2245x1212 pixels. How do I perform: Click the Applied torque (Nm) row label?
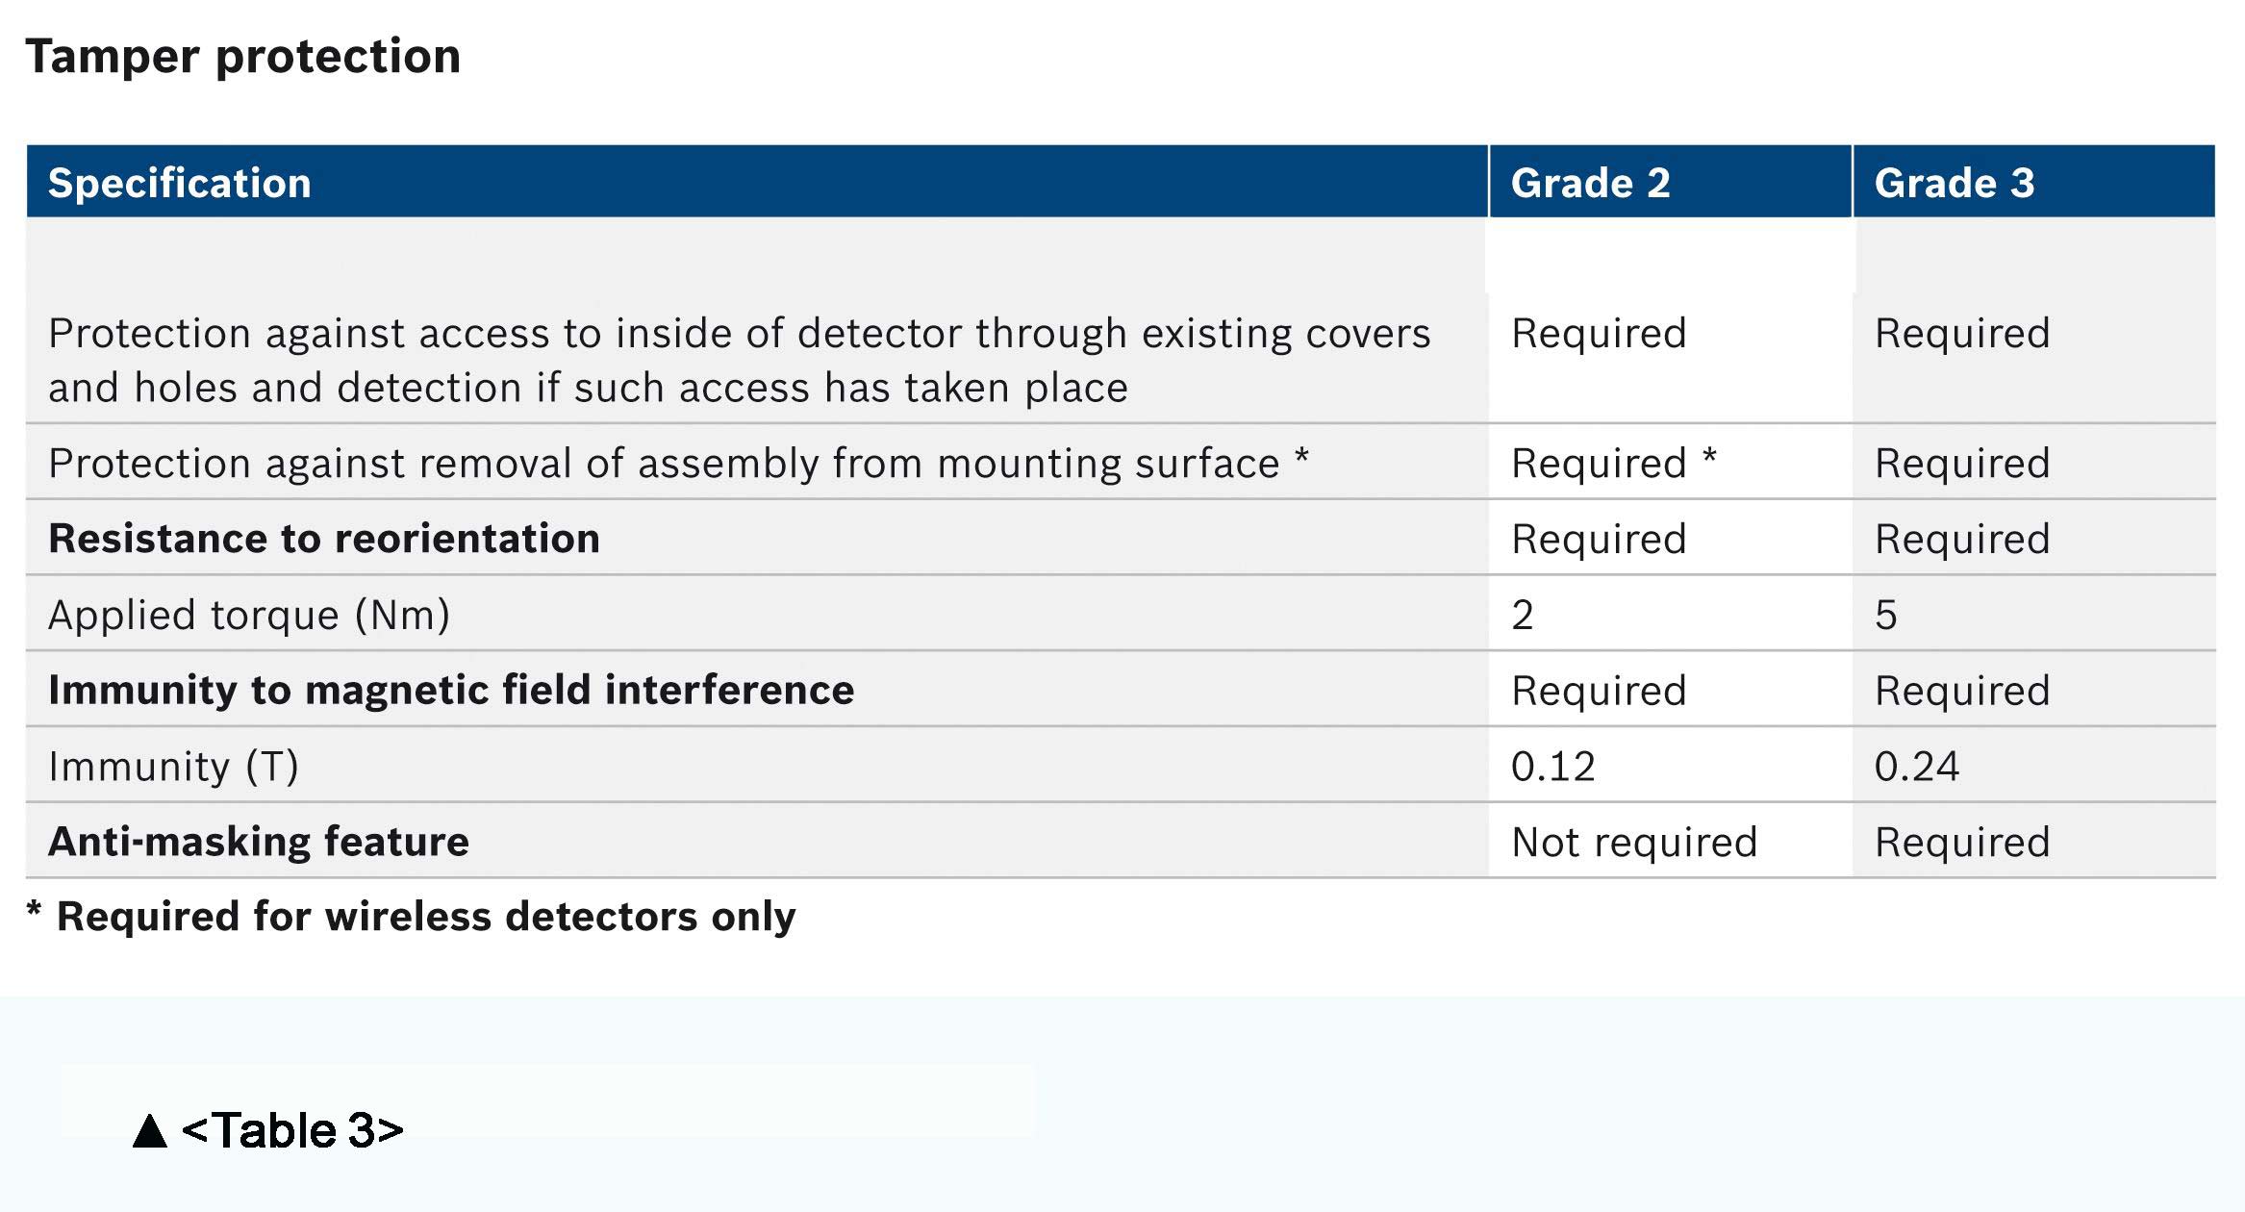click(x=249, y=615)
